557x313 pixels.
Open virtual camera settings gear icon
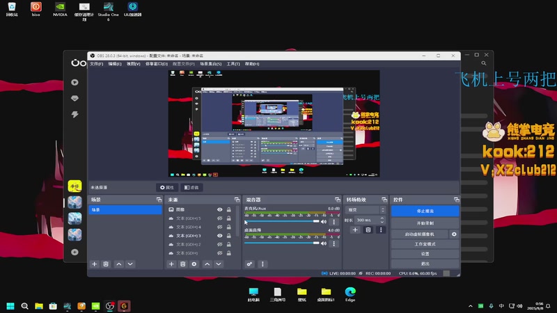click(454, 234)
